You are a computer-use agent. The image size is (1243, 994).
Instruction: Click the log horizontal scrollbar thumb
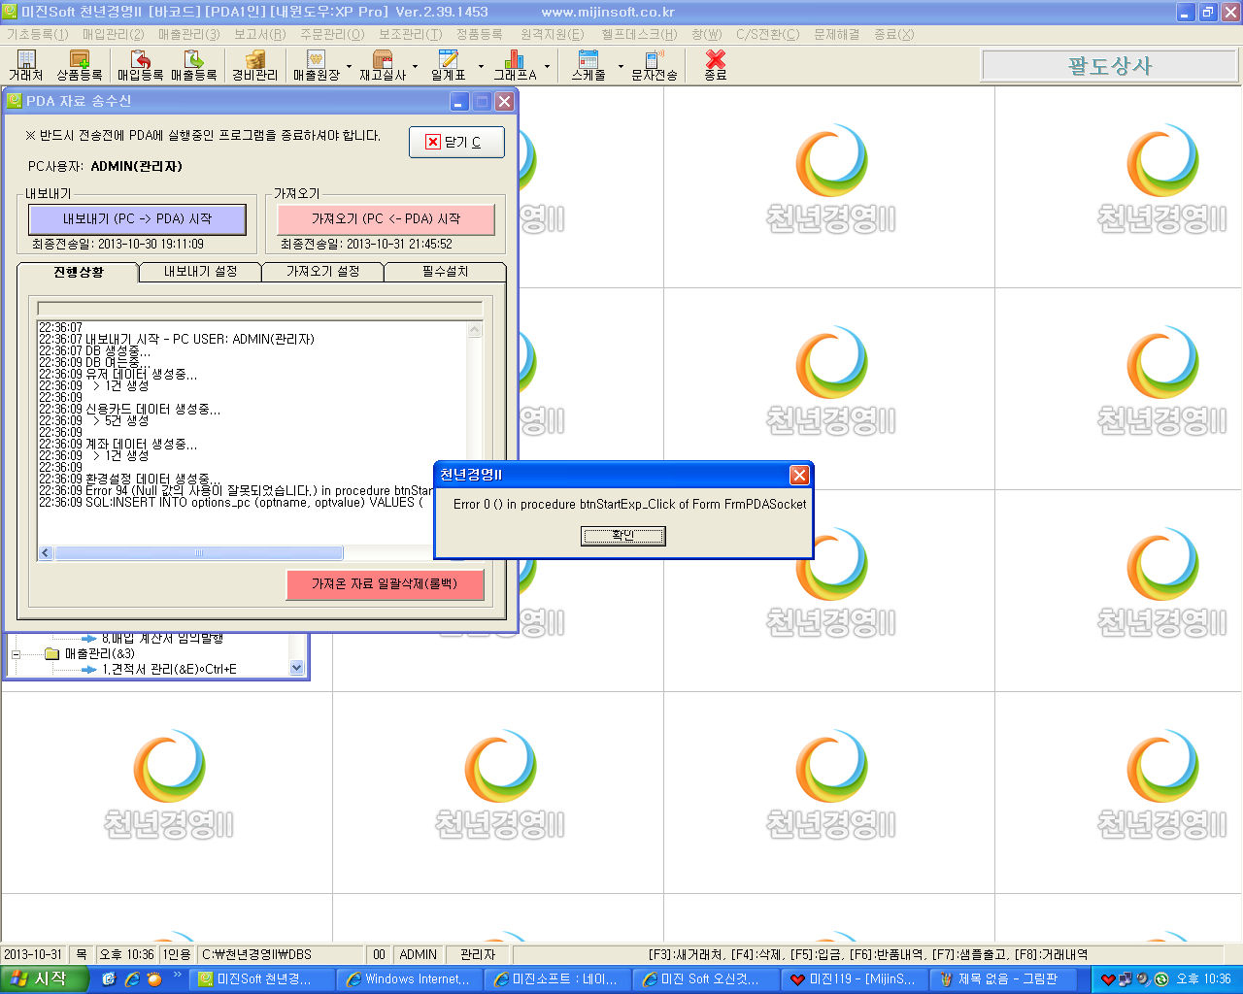coord(199,553)
